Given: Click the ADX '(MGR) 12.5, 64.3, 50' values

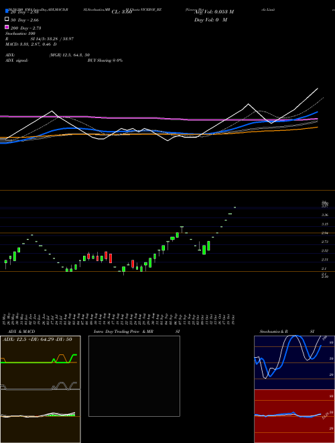Looking at the screenshot, I should (70, 55).
